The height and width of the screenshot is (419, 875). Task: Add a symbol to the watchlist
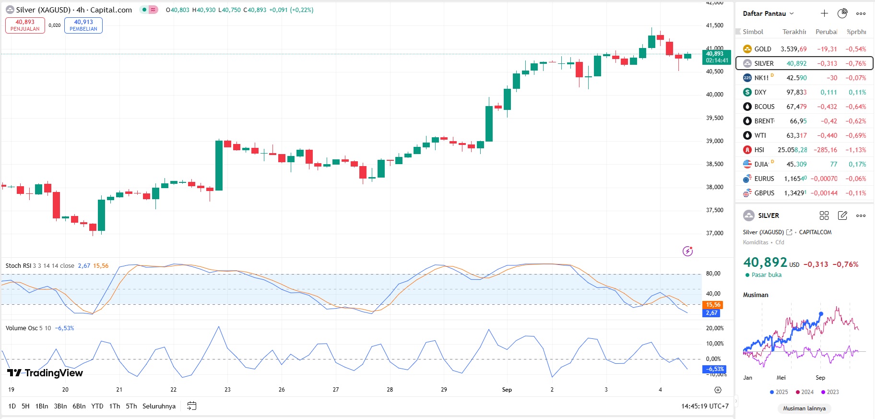point(824,13)
